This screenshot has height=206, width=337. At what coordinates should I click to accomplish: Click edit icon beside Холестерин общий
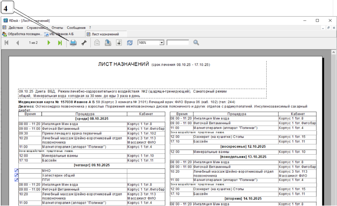[16, 175]
